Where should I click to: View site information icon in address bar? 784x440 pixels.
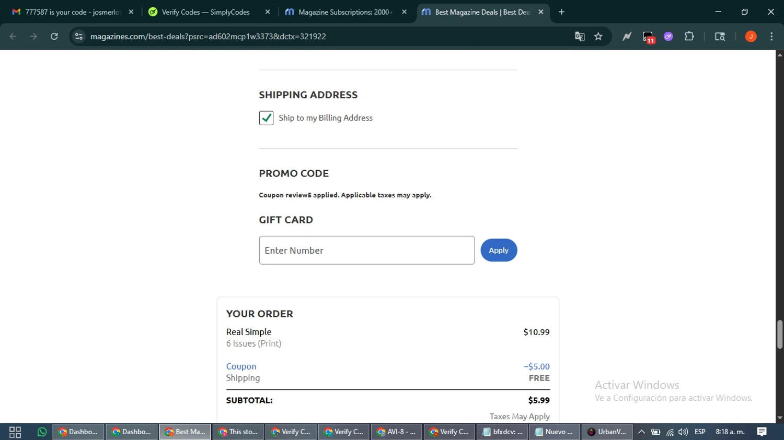[79, 37]
